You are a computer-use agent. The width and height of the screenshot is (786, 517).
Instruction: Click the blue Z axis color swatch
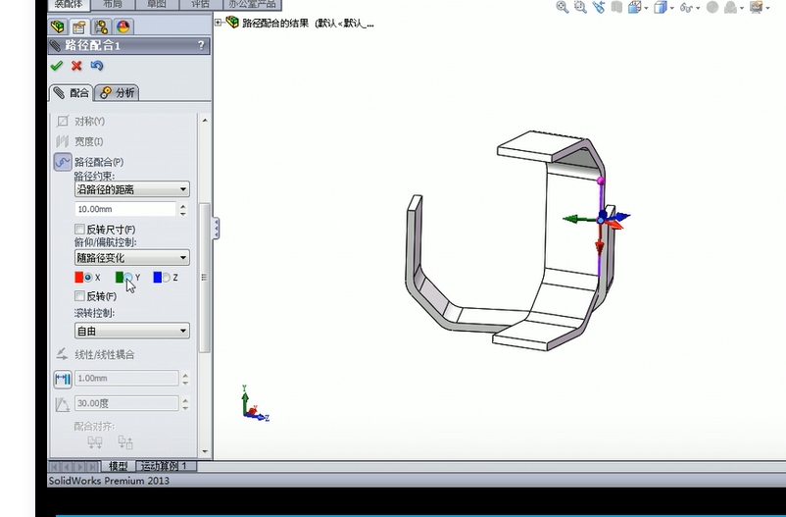pyautogui.click(x=158, y=277)
